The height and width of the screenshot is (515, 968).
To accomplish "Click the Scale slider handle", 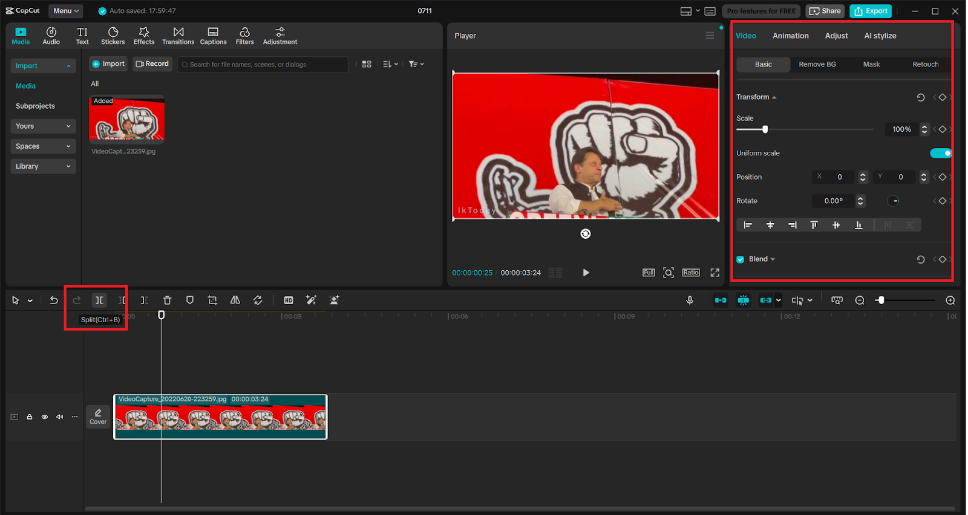I will point(765,129).
